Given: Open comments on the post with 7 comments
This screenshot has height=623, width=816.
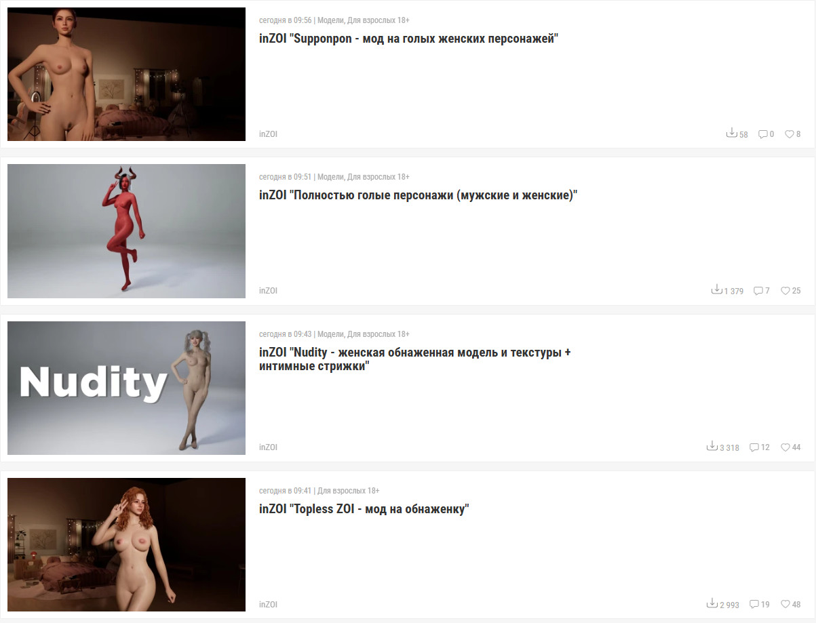Looking at the screenshot, I should 758,291.
